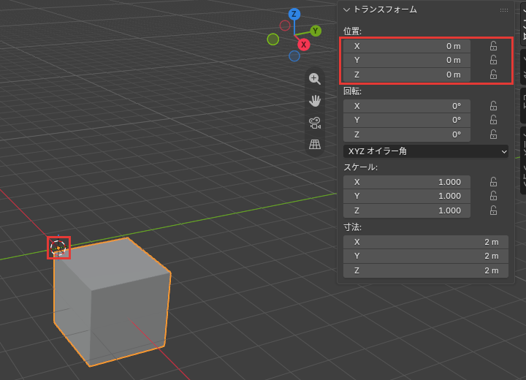Switch perspective/orthographic with grid icon
The image size is (526, 380).
[x=315, y=145]
